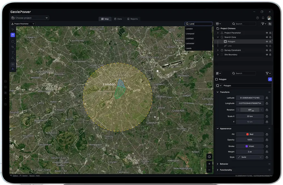The height and width of the screenshot is (185, 283).
Task: Open the filter icon in the layers panel
Action: (263, 24)
